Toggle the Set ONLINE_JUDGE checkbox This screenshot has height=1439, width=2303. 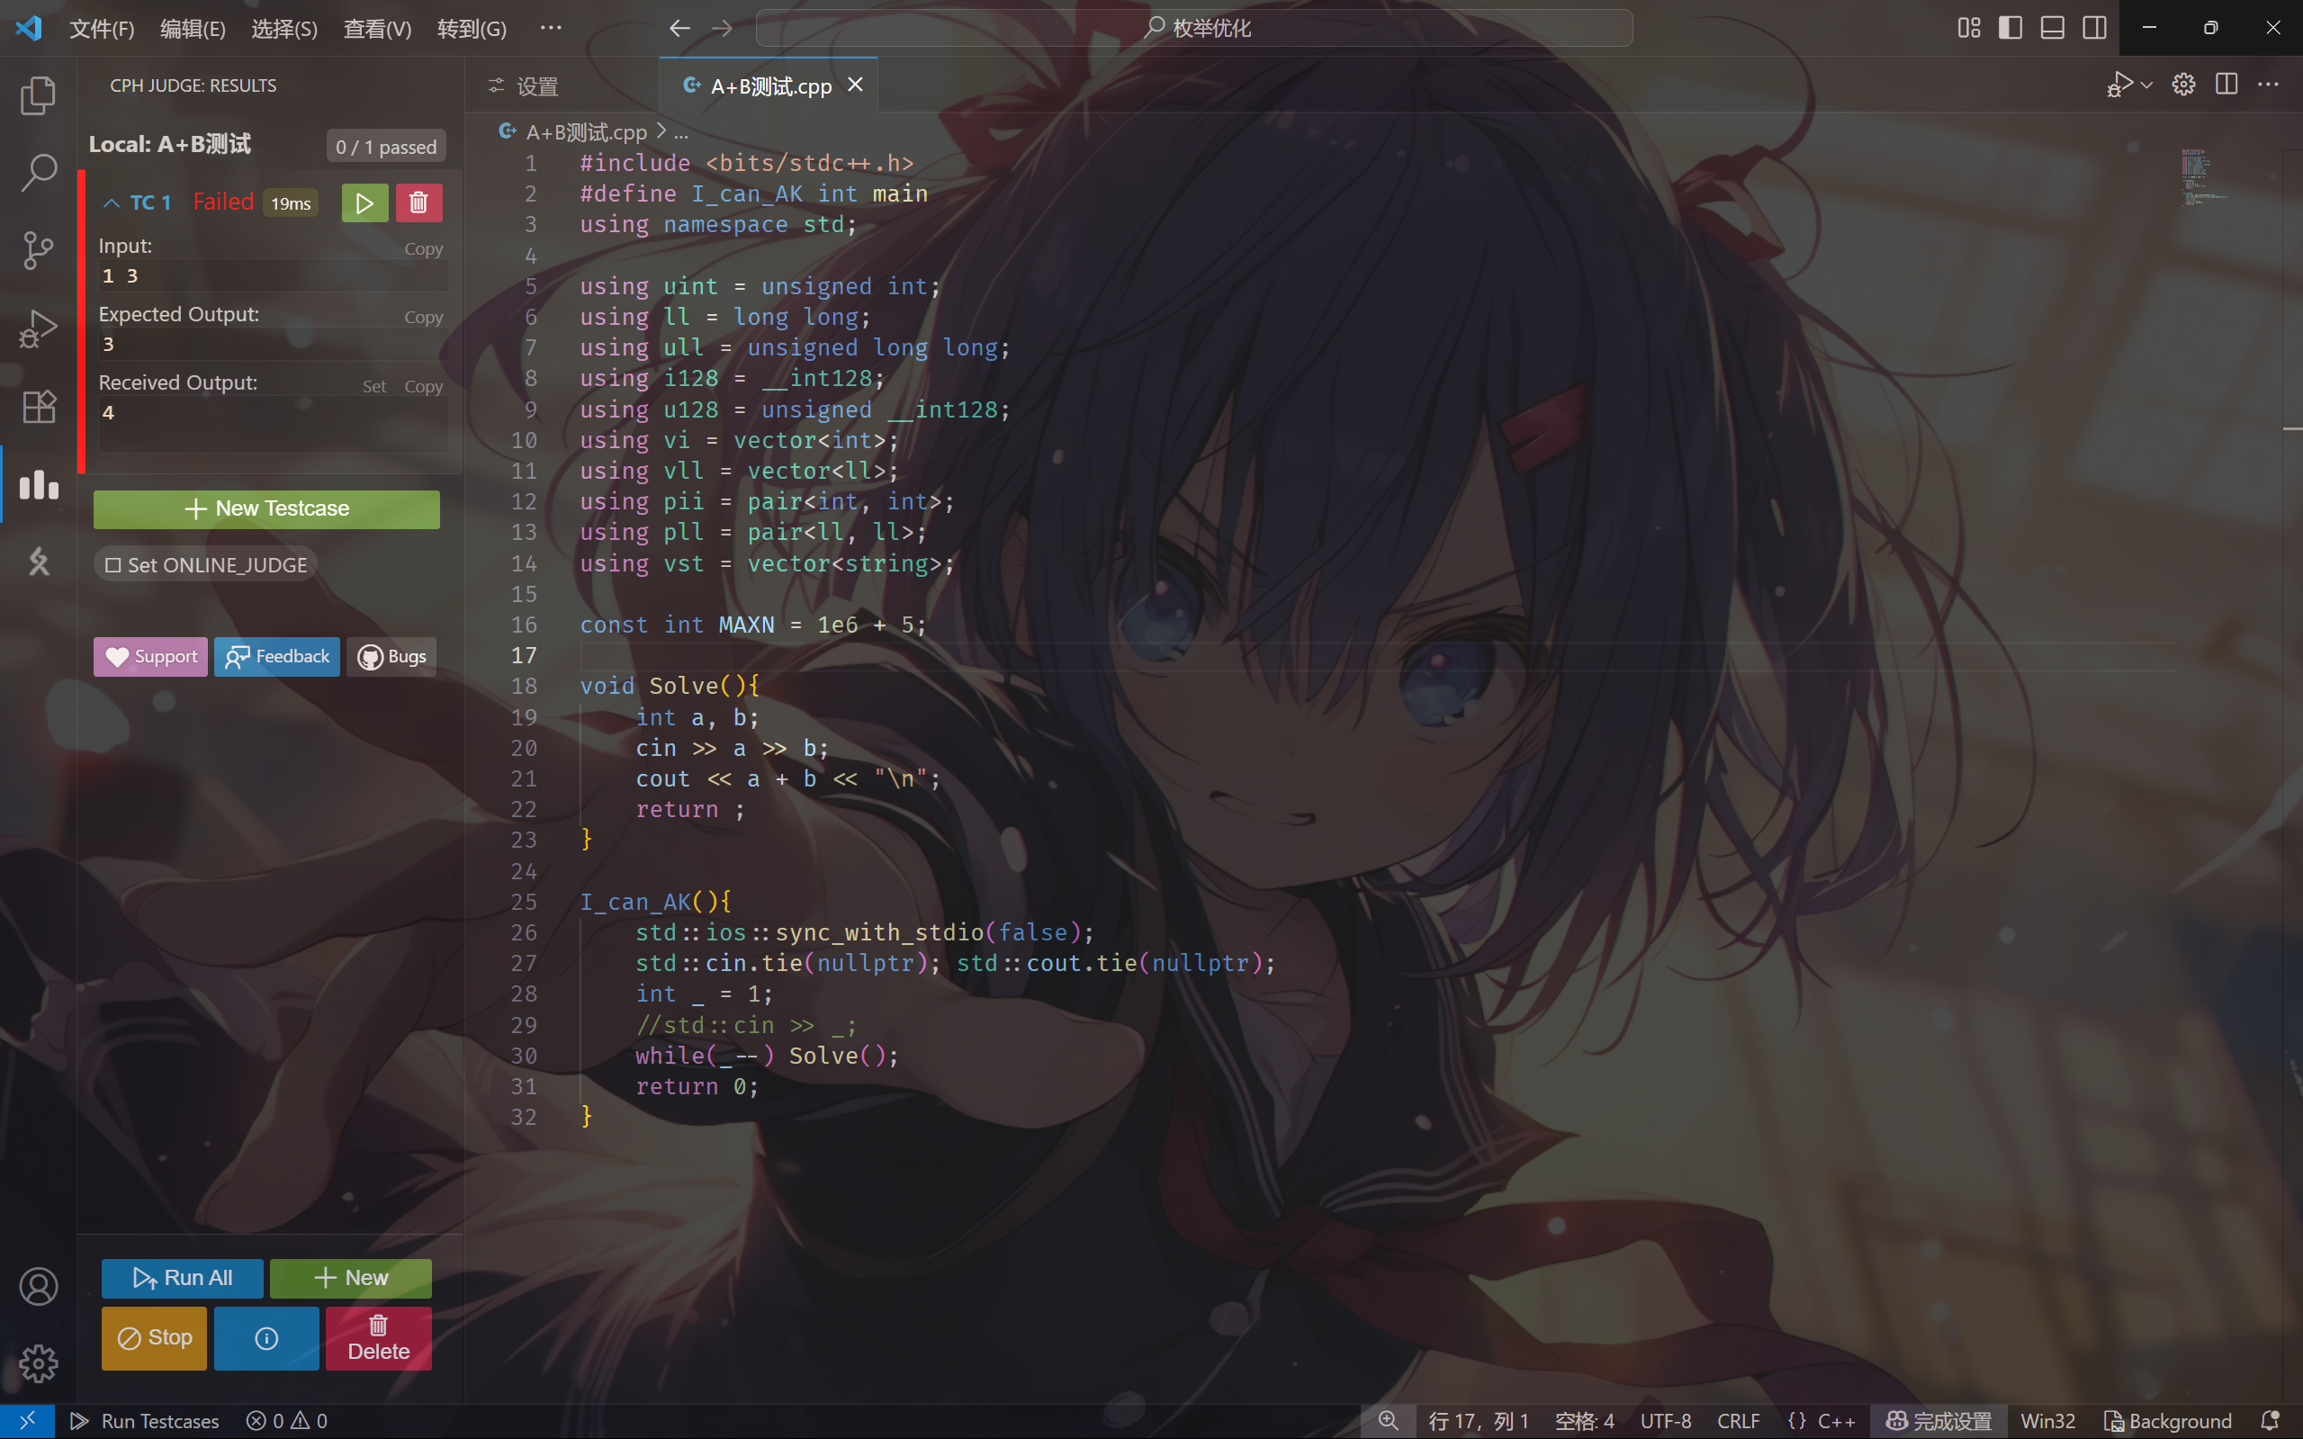click(x=113, y=565)
